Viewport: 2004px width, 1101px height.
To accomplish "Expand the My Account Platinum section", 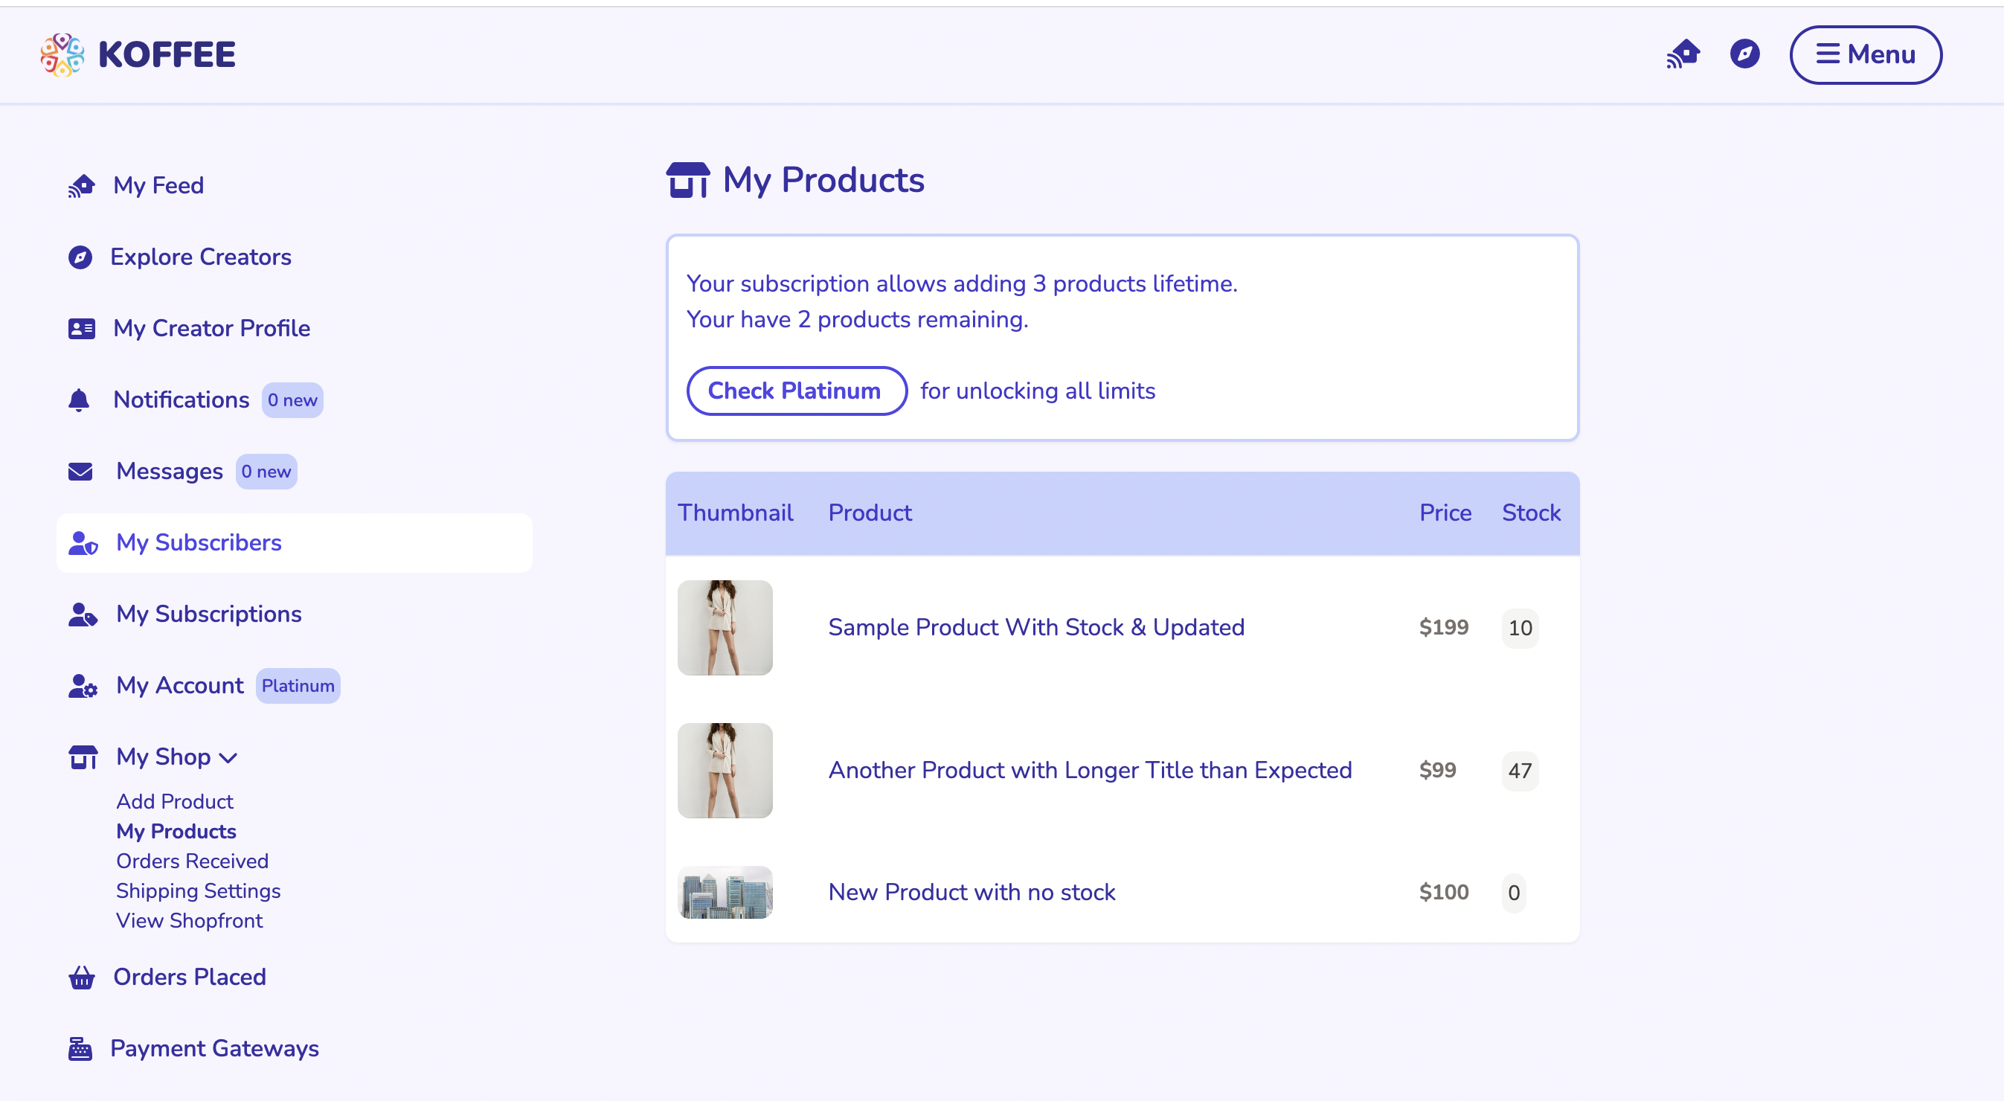I will coord(180,685).
